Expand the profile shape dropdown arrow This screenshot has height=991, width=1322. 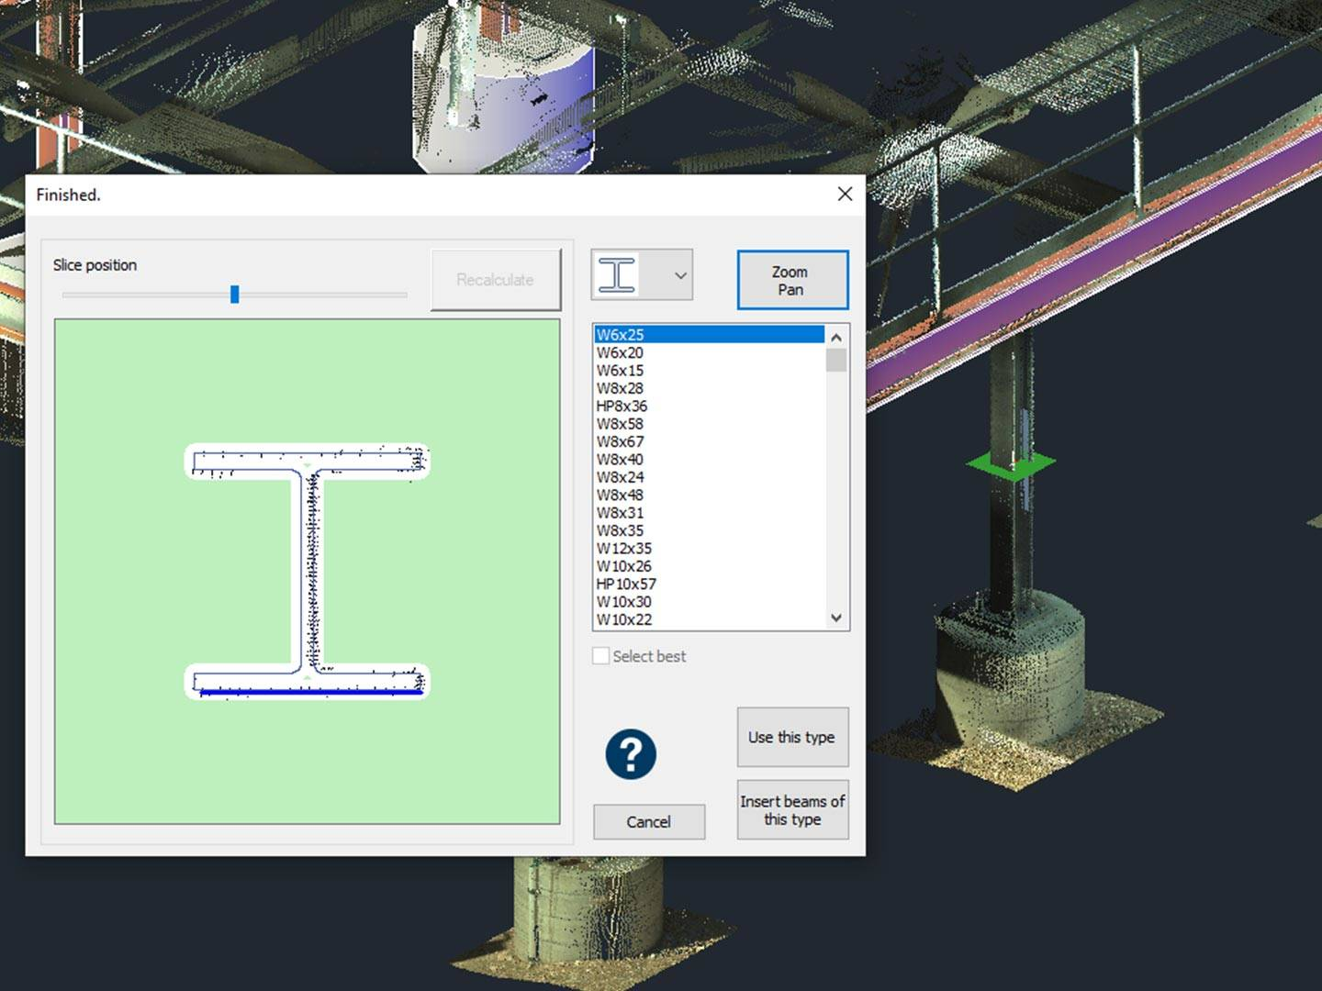click(680, 275)
